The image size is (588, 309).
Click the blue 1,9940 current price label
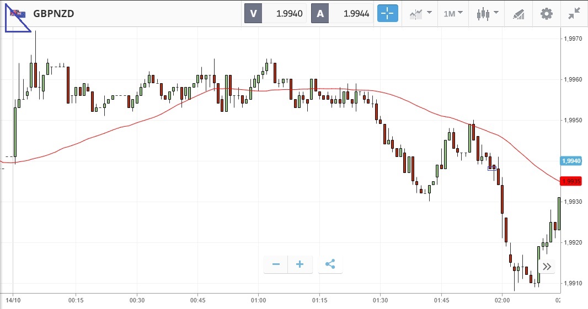[x=571, y=161]
